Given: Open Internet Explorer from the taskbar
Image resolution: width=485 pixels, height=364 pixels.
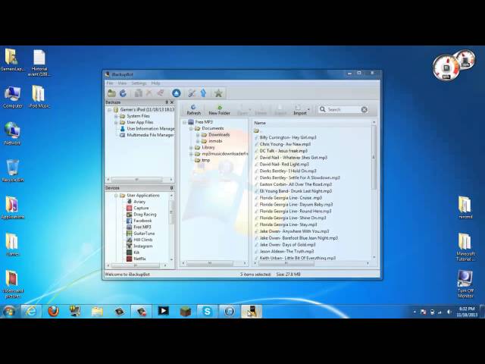Looking at the screenshot, I should tap(31, 311).
